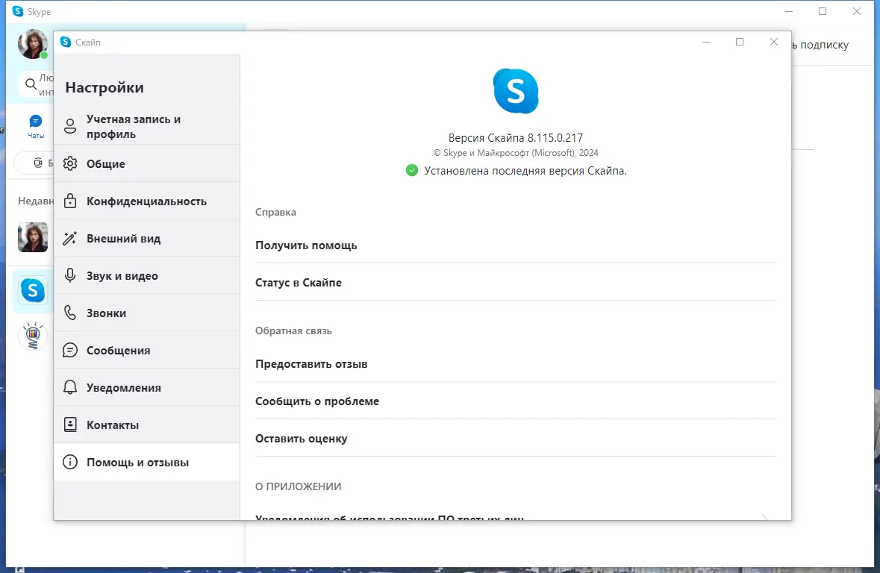Open the Skype chat in the recent list
Screen dimensions: 880x573
[x=33, y=291]
